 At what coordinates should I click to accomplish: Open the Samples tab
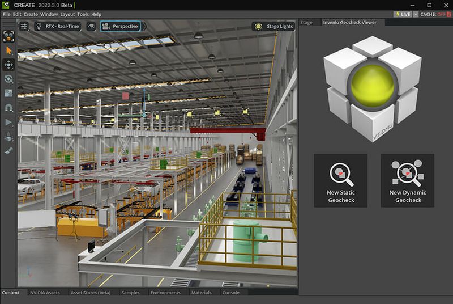[130, 293]
